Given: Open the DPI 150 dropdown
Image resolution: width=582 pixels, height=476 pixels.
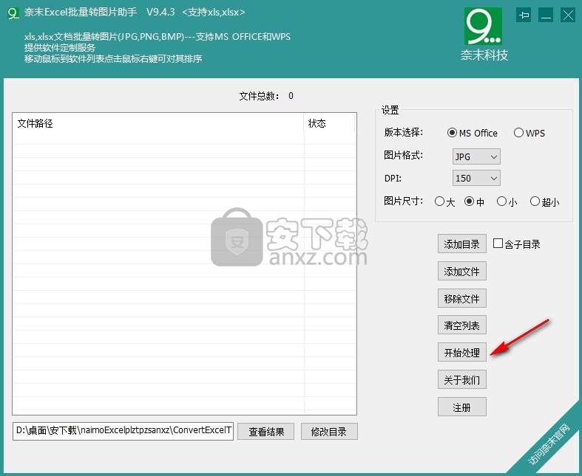Looking at the screenshot, I should [476, 178].
